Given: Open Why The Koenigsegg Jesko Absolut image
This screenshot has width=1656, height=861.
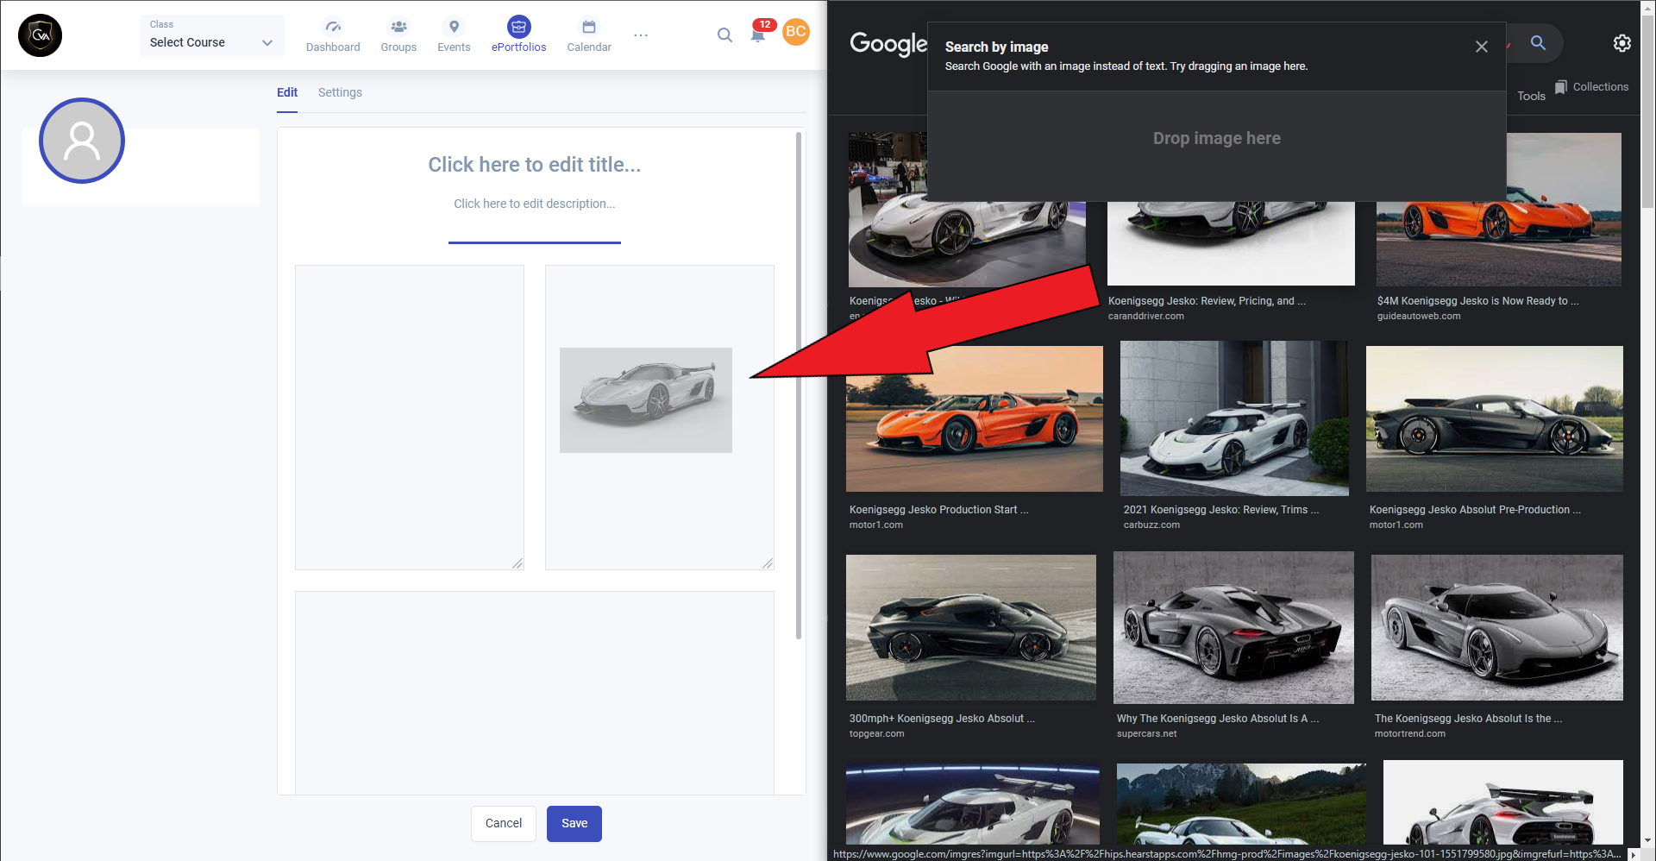Looking at the screenshot, I should (x=1233, y=627).
